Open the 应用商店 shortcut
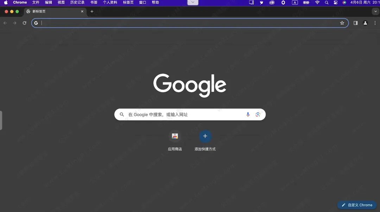The height and width of the screenshot is (212, 380). click(x=175, y=136)
